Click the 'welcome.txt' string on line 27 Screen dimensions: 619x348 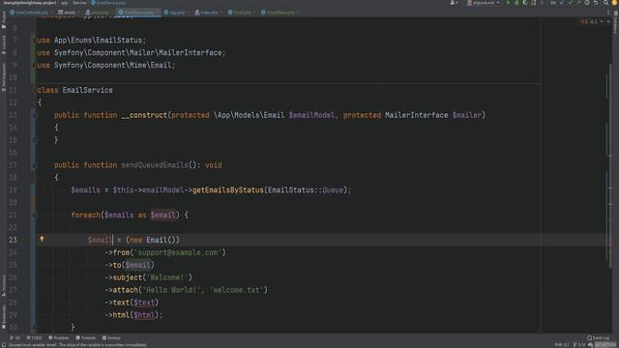(x=236, y=290)
